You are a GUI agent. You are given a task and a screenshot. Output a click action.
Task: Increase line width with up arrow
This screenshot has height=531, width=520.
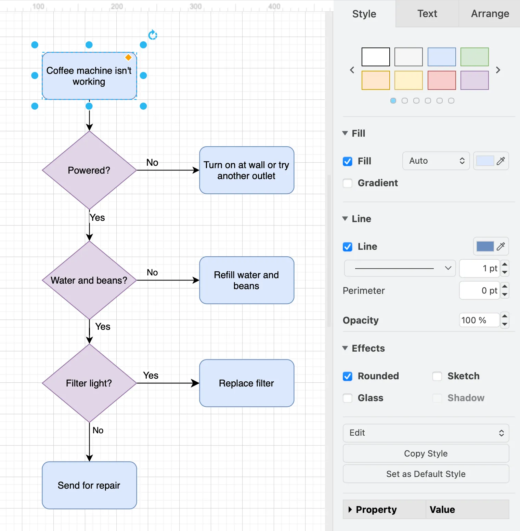[505, 264]
